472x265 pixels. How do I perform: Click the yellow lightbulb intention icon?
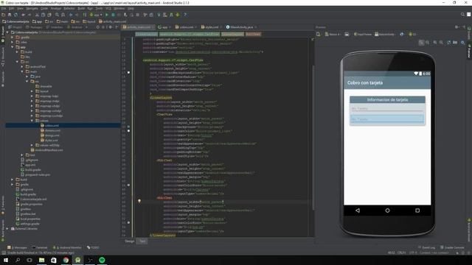(139, 201)
